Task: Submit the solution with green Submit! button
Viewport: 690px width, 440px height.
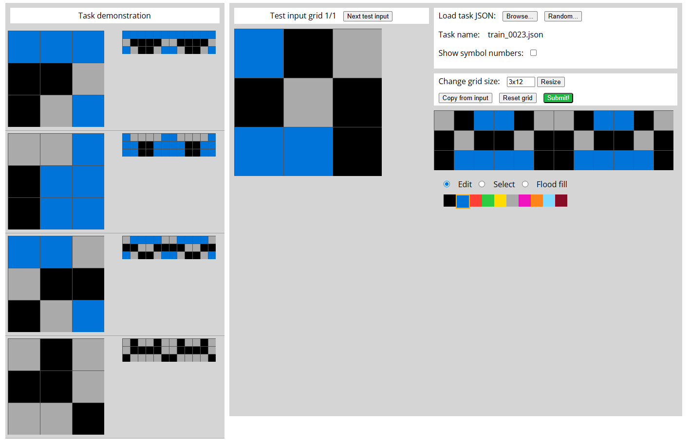Action: tap(558, 98)
